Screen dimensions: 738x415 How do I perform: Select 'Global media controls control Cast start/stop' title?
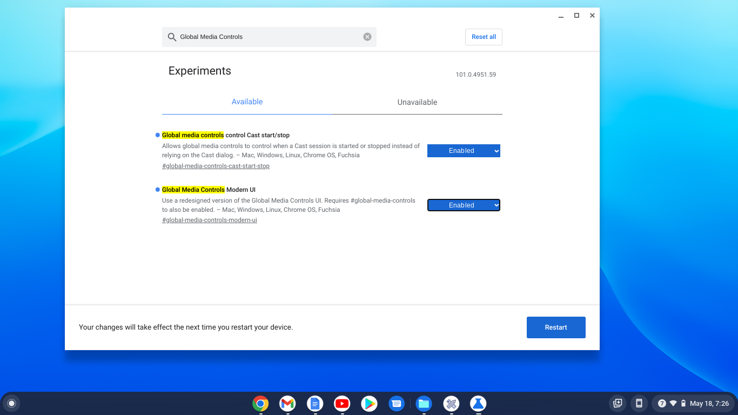[226, 135]
